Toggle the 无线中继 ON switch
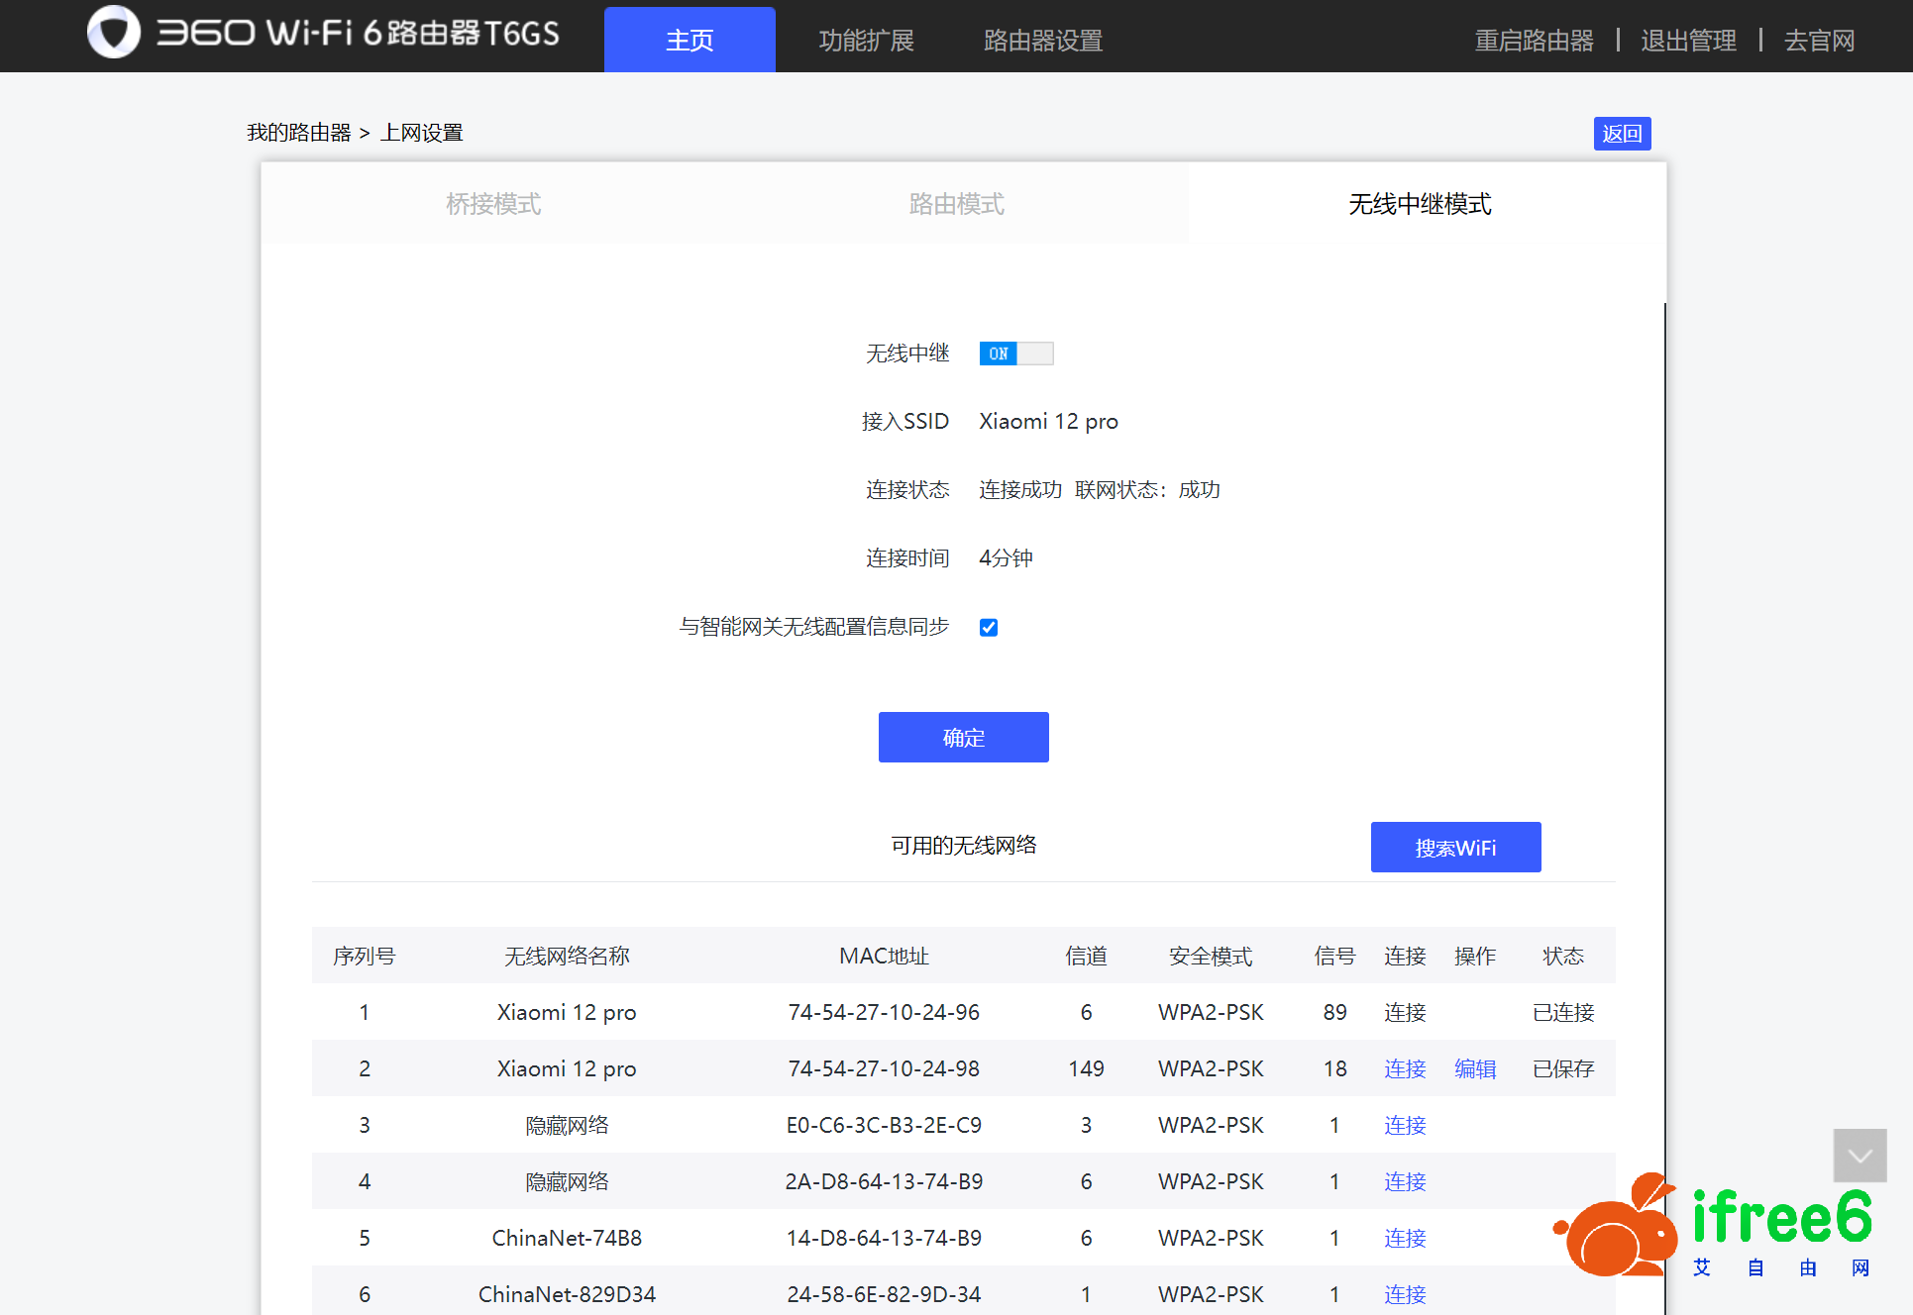This screenshot has width=1913, height=1315. 1015,354
